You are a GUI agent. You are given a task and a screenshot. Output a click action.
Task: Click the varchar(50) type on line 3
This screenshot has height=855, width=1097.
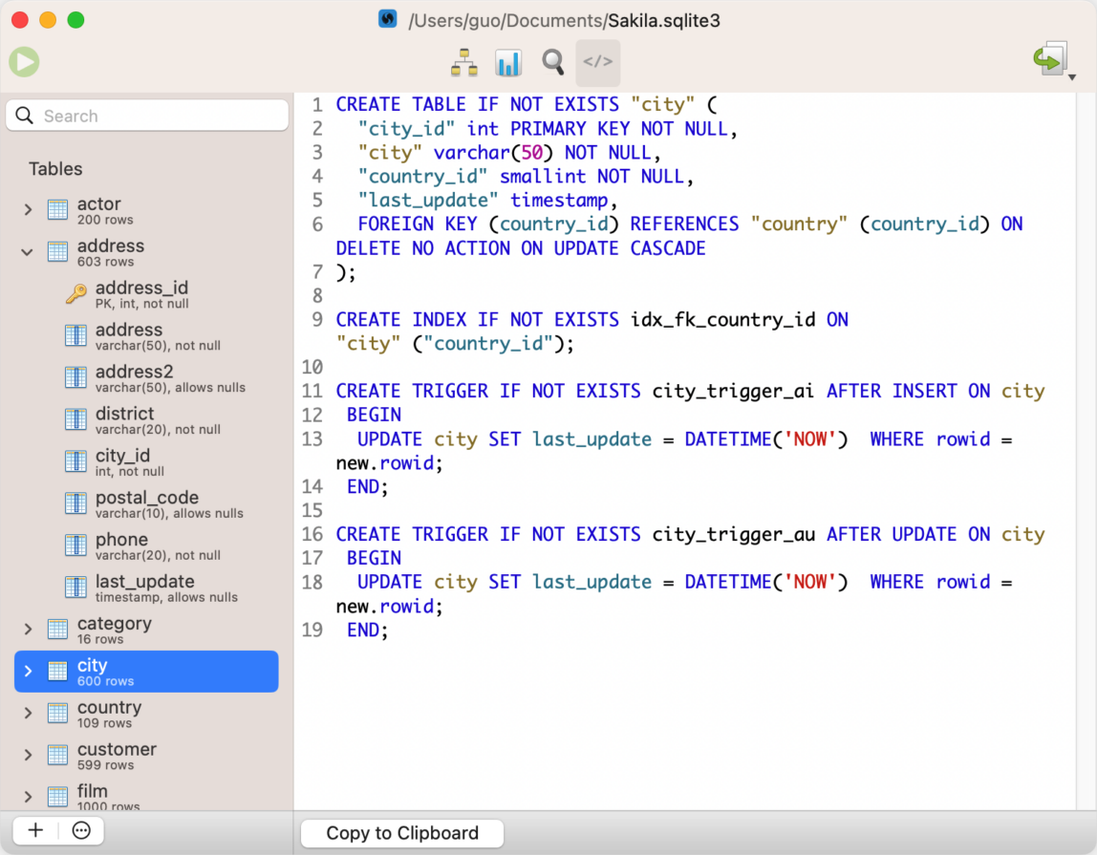493,153
